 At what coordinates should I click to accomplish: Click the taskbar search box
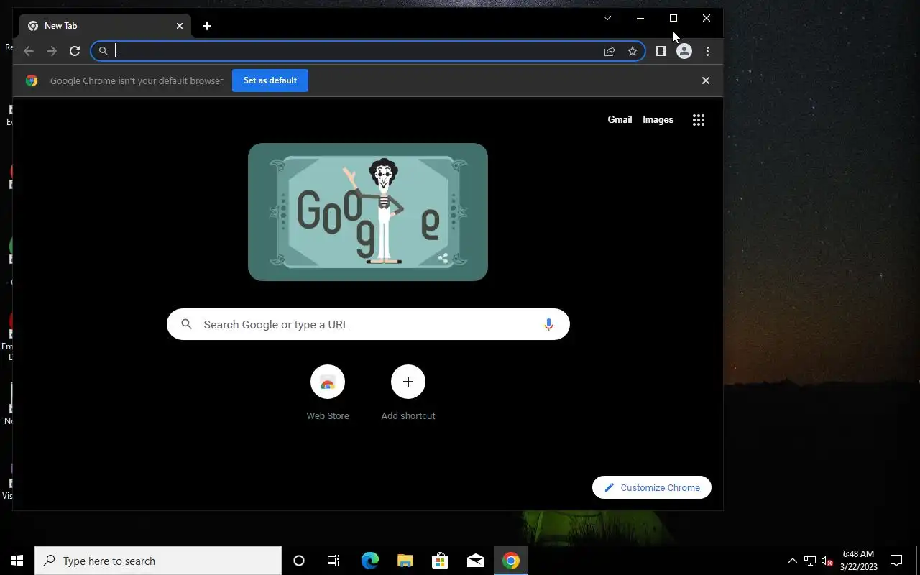coord(158,561)
